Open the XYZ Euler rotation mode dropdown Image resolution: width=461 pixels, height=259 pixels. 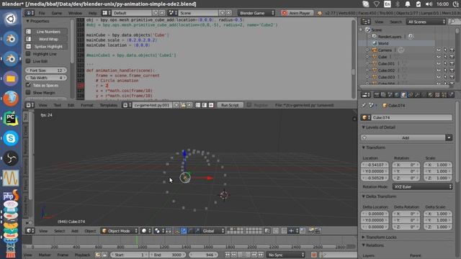(x=423, y=187)
